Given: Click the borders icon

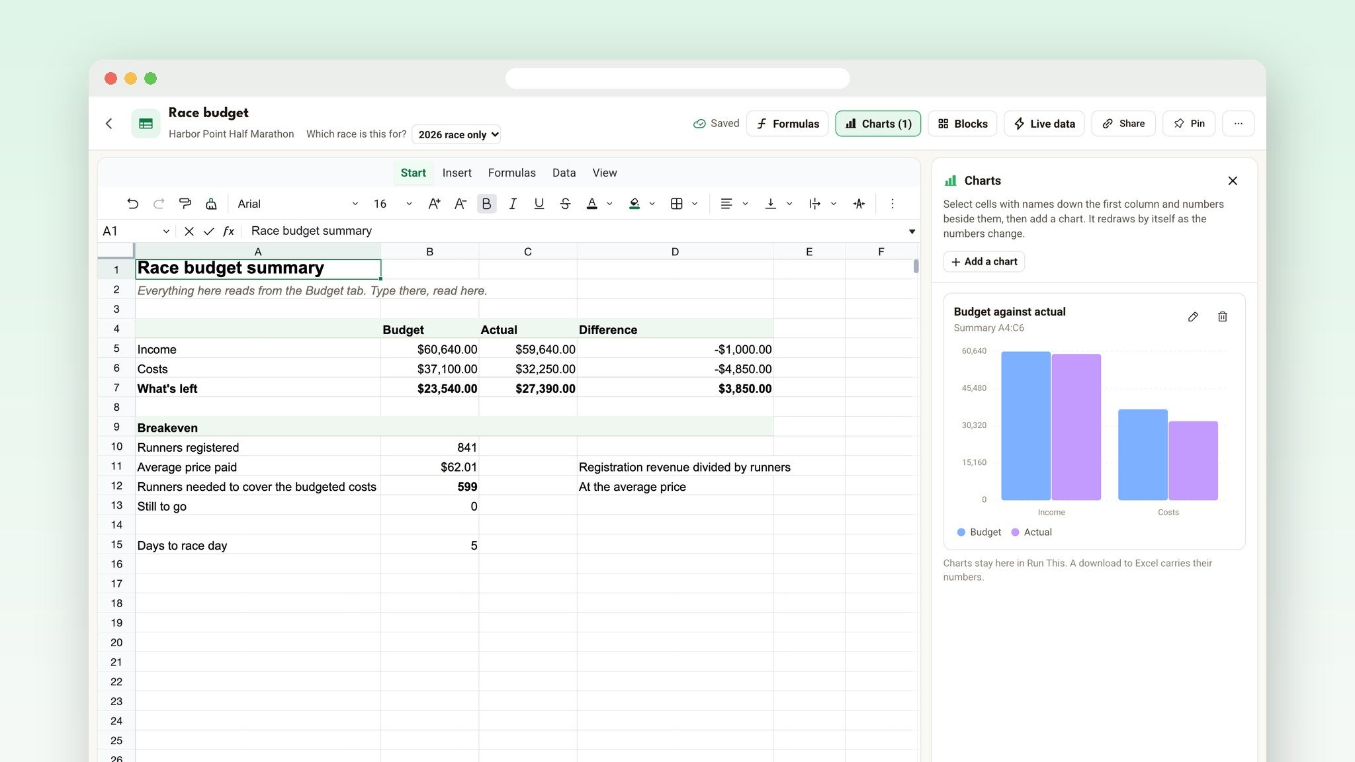Looking at the screenshot, I should click(676, 204).
